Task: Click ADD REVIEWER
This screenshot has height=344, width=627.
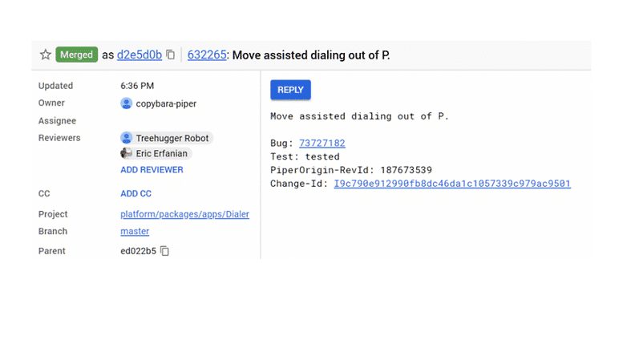Action: [x=152, y=170]
